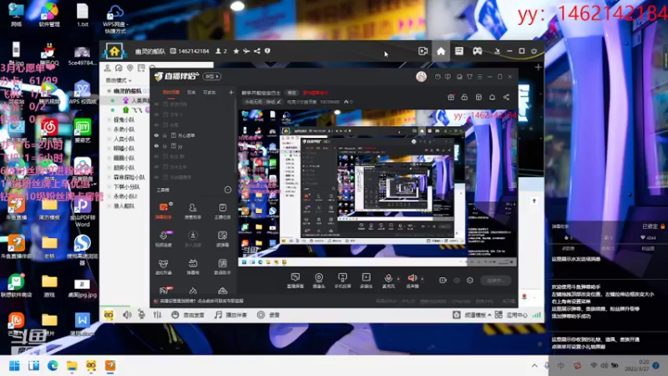Open the list panel icon in YY title bar
Viewport: 668px width, 376px height.
point(458,51)
